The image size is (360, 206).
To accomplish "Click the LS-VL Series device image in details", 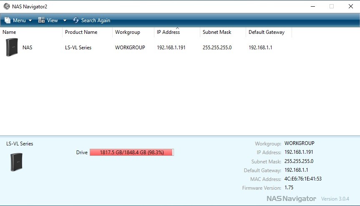I will (17, 162).
